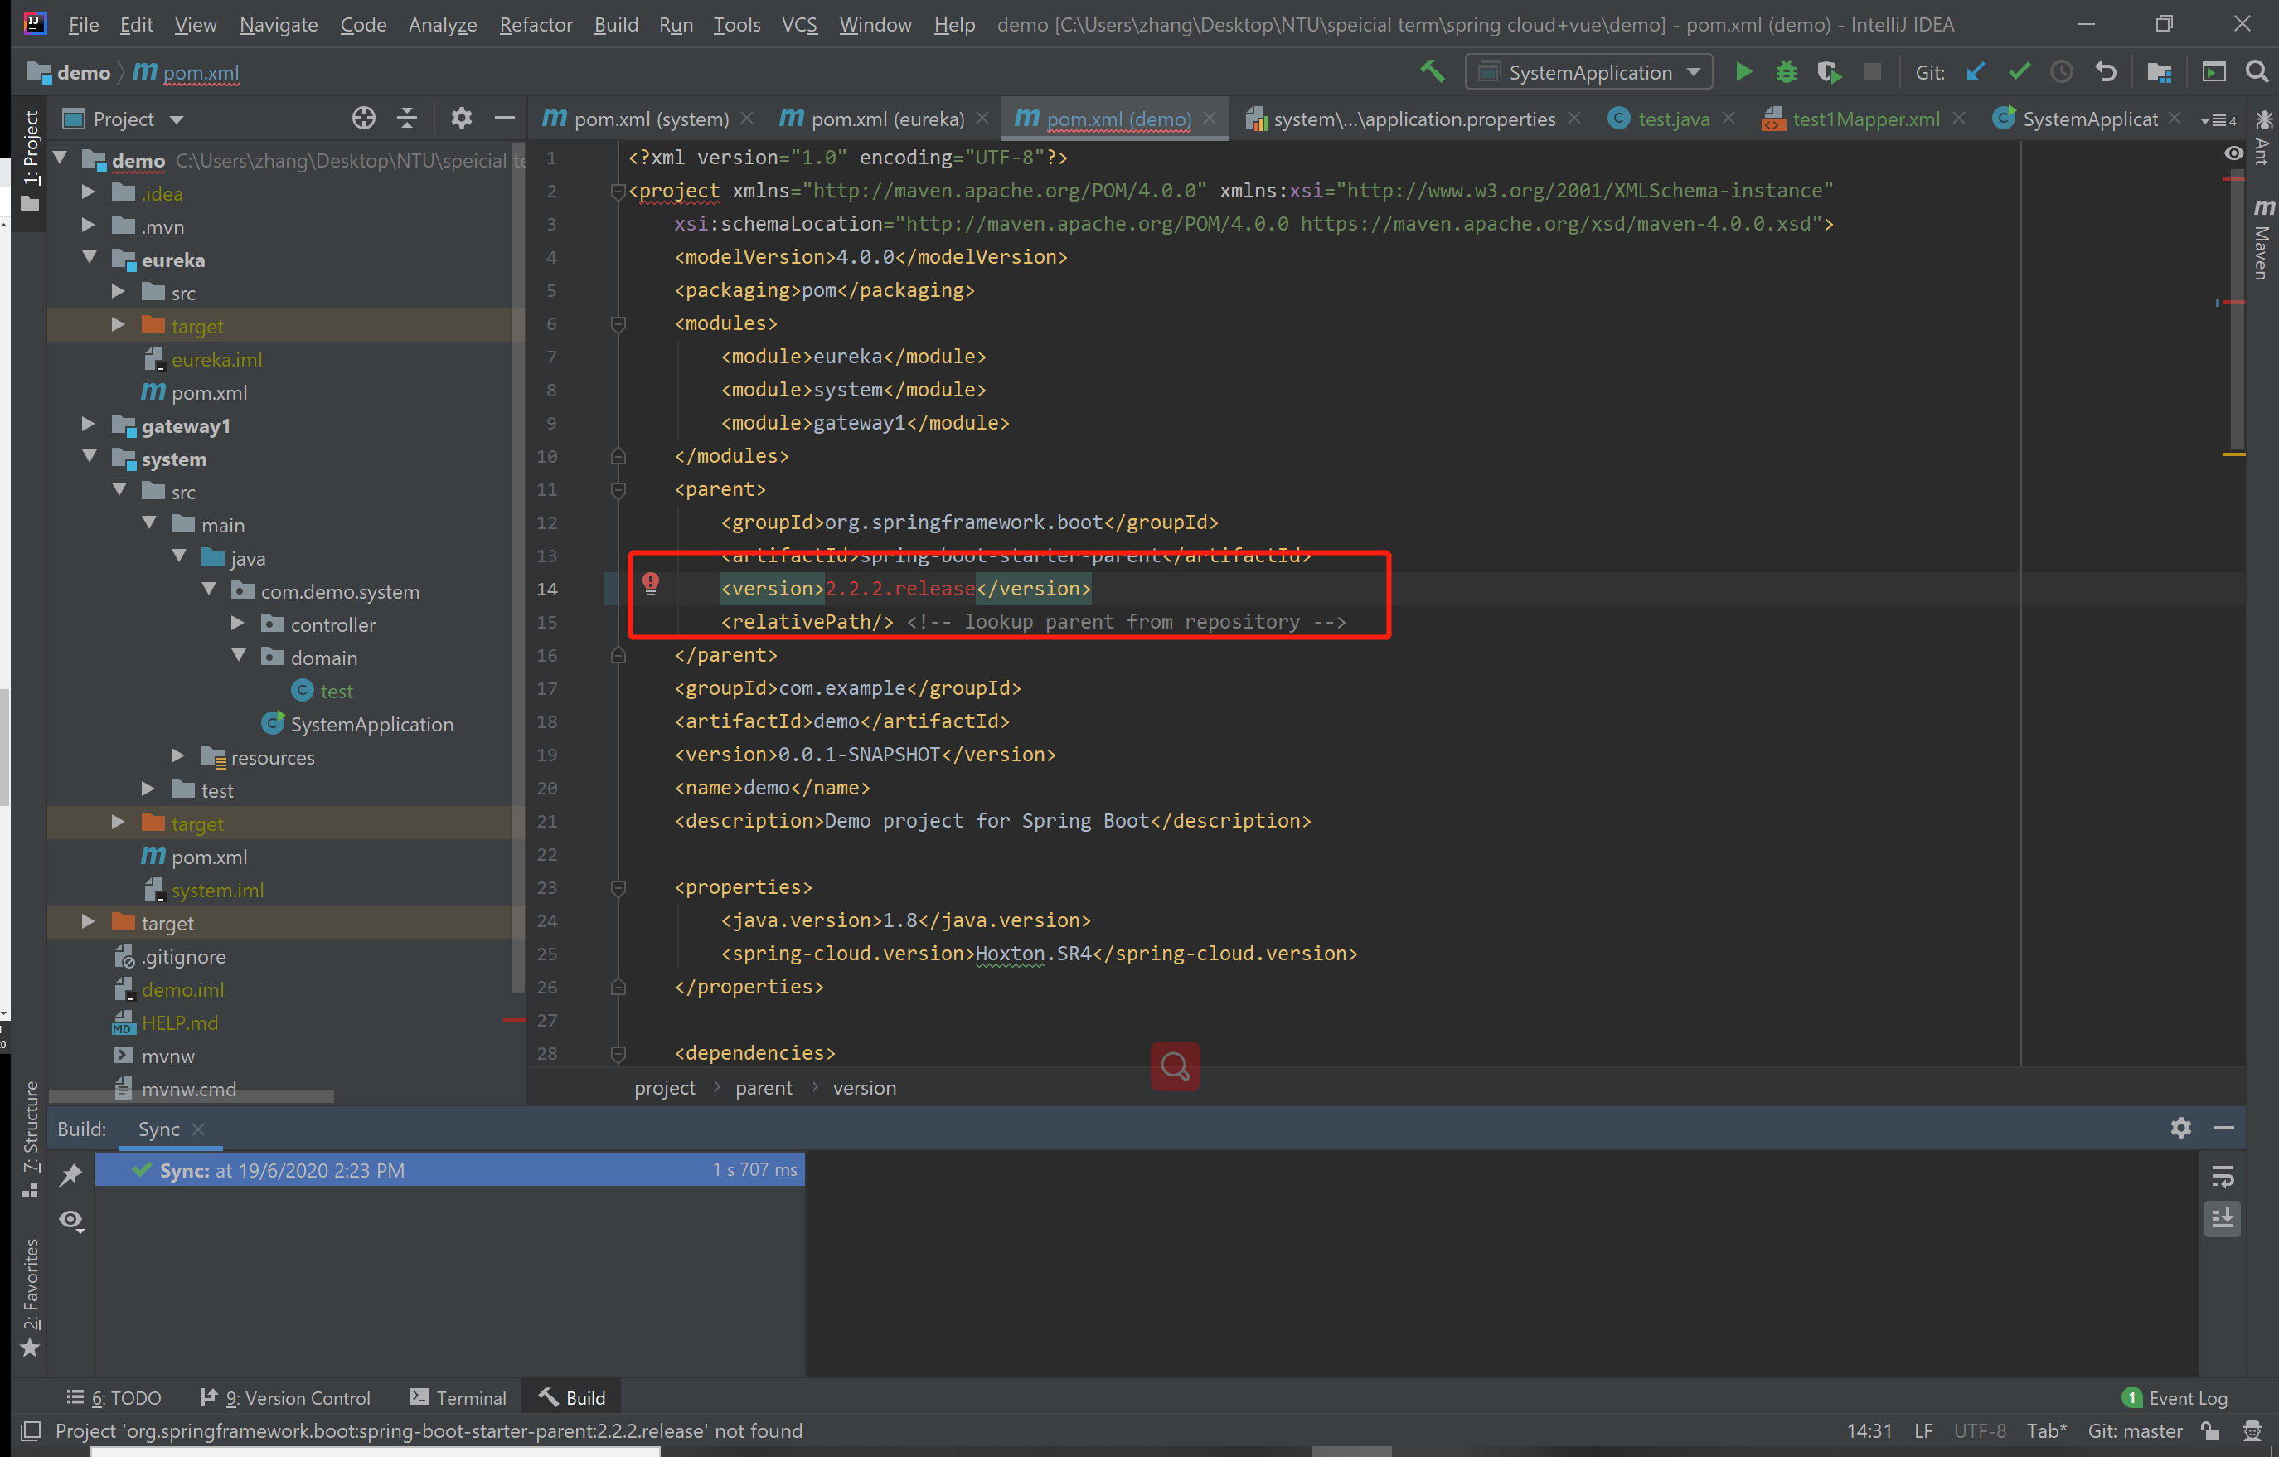The image size is (2279, 1457).
Task: Toggle tool window bars icon bottom-left
Action: point(31,1430)
